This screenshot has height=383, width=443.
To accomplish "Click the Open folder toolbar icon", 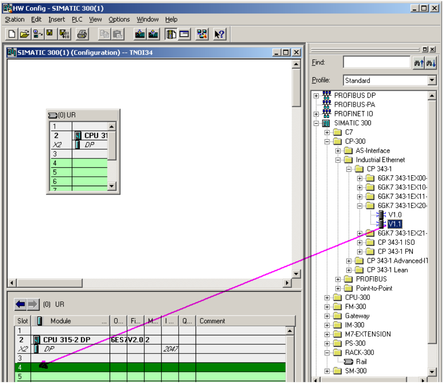I will [25, 34].
